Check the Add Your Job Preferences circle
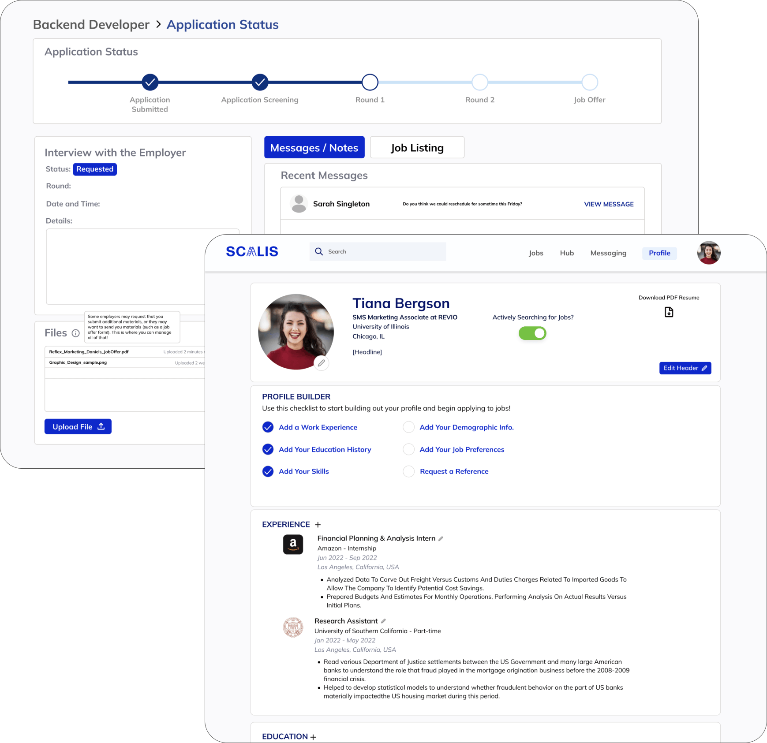Screen dimensions: 767x743 (409, 449)
